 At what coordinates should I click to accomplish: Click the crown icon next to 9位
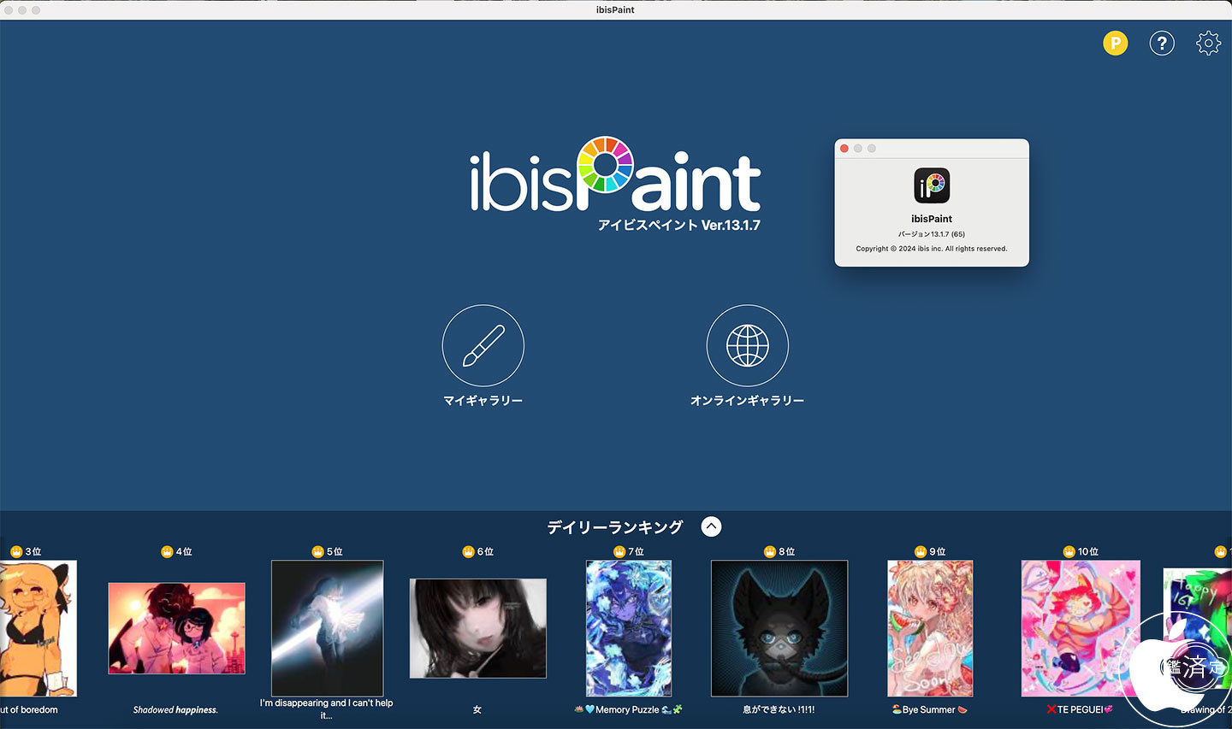point(920,552)
